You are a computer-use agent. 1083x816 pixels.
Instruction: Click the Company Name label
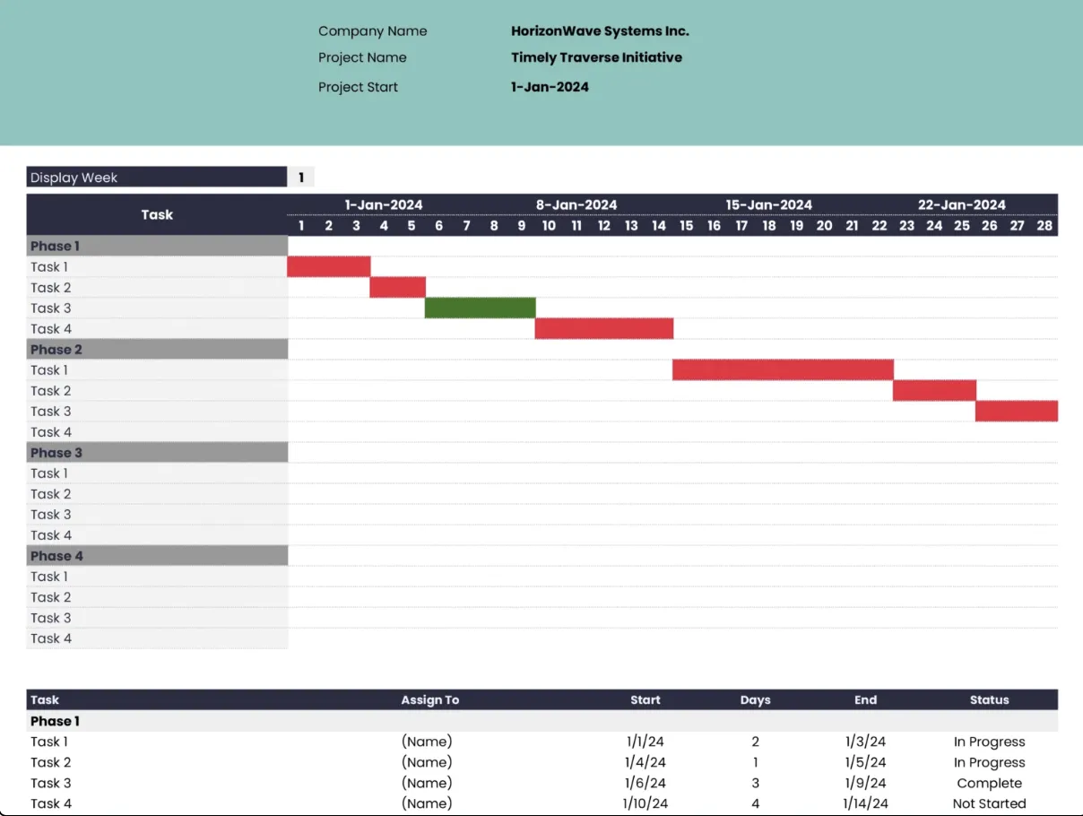coord(372,31)
